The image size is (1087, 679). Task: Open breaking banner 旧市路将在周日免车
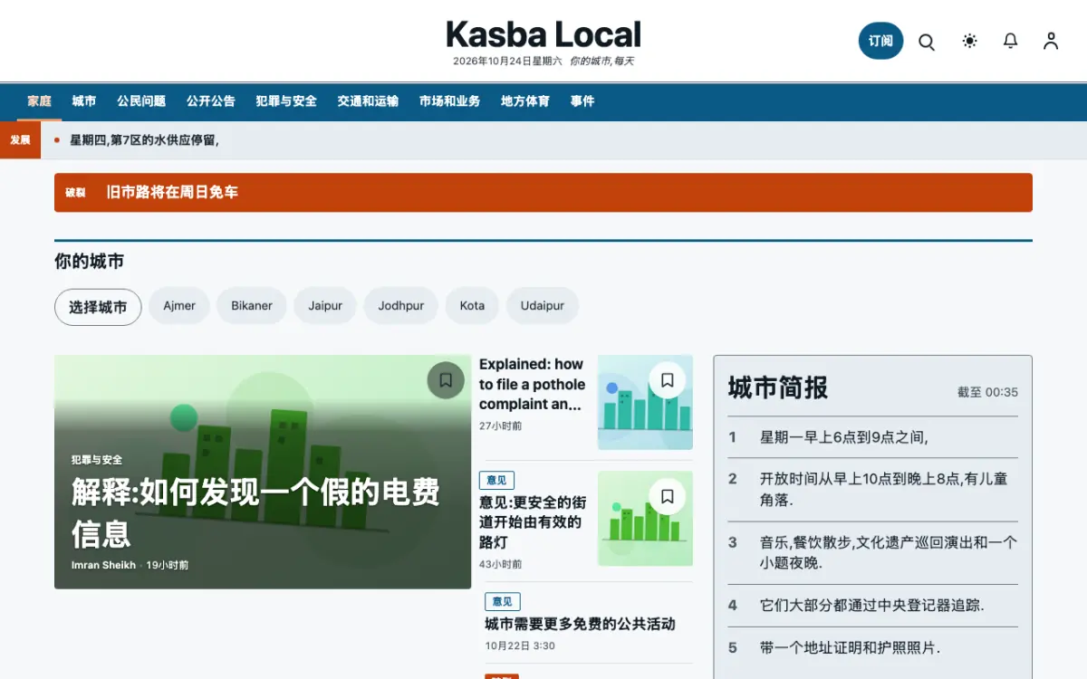click(x=543, y=193)
